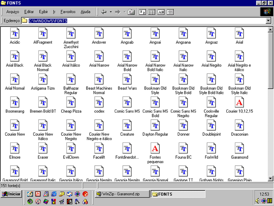Click the forward arrow toolbar button
The width and height of the screenshot is (274, 206).
(x=117, y=12)
